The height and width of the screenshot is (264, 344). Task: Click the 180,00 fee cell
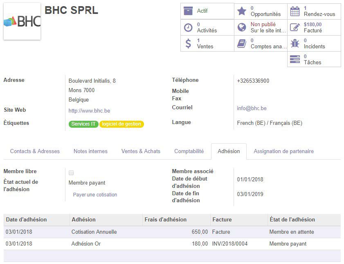(200, 244)
